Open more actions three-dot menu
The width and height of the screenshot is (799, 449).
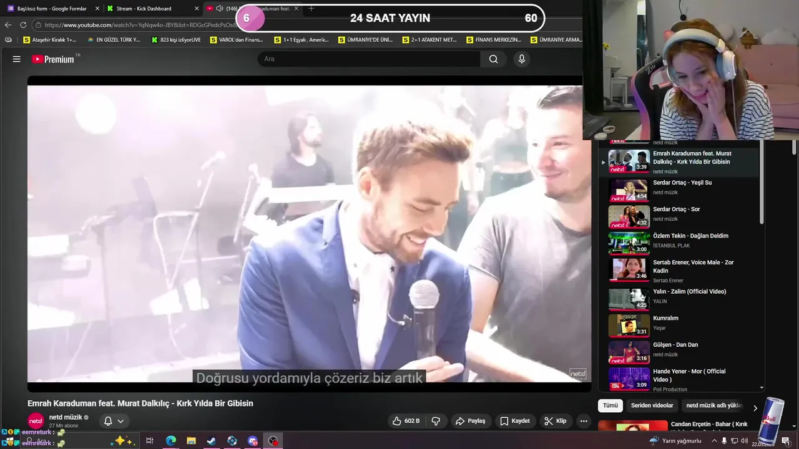click(584, 421)
